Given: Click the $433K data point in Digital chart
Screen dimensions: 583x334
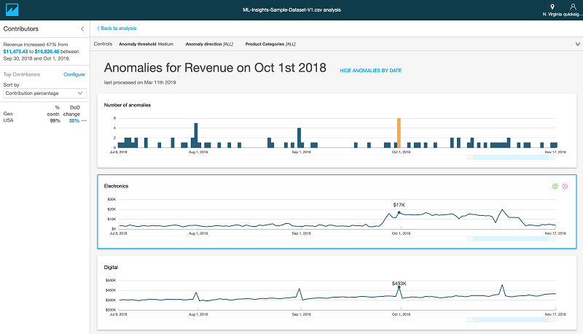Looking at the screenshot, I should pyautogui.click(x=399, y=288).
